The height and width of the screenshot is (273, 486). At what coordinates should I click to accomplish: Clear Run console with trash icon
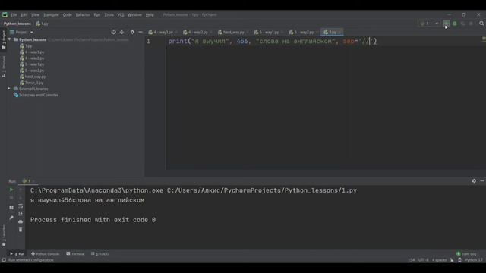21,230
